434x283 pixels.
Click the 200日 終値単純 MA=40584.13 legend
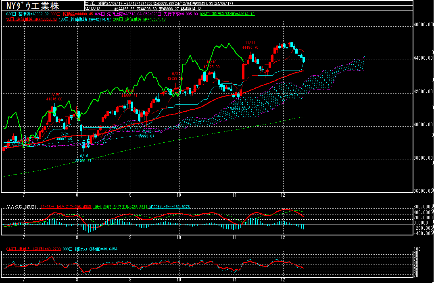(139, 19)
